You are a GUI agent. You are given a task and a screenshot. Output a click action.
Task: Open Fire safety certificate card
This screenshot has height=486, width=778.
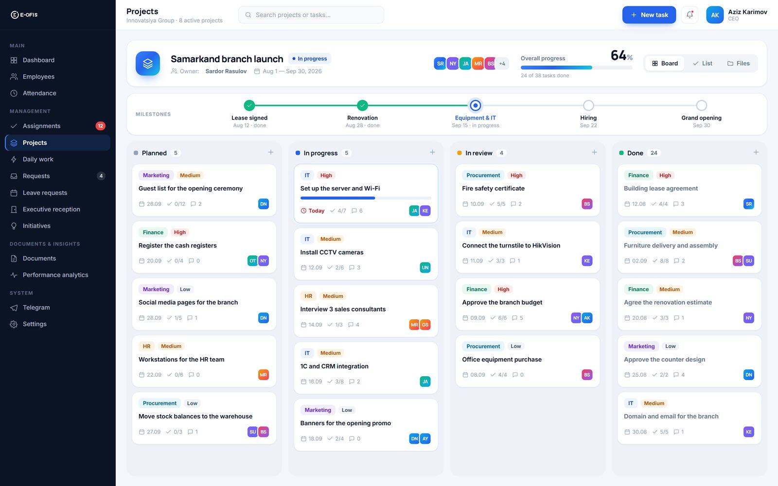pyautogui.click(x=528, y=190)
